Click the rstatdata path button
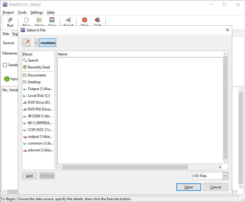Screen dimensions: 245x202 [48, 43]
